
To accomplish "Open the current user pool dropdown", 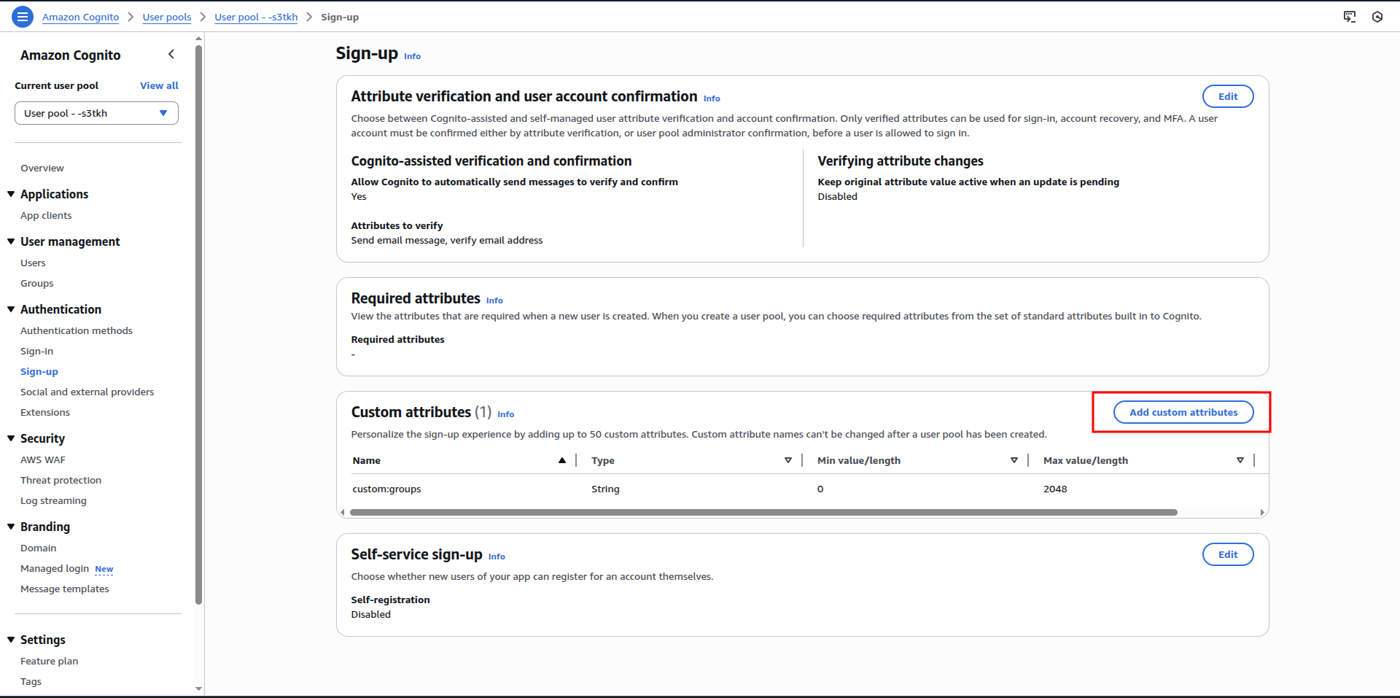I will [96, 113].
